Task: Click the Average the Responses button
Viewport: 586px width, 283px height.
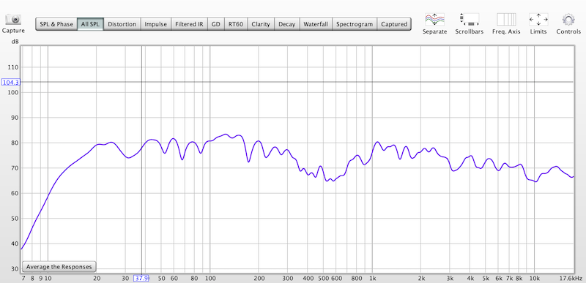Action: pos(59,267)
